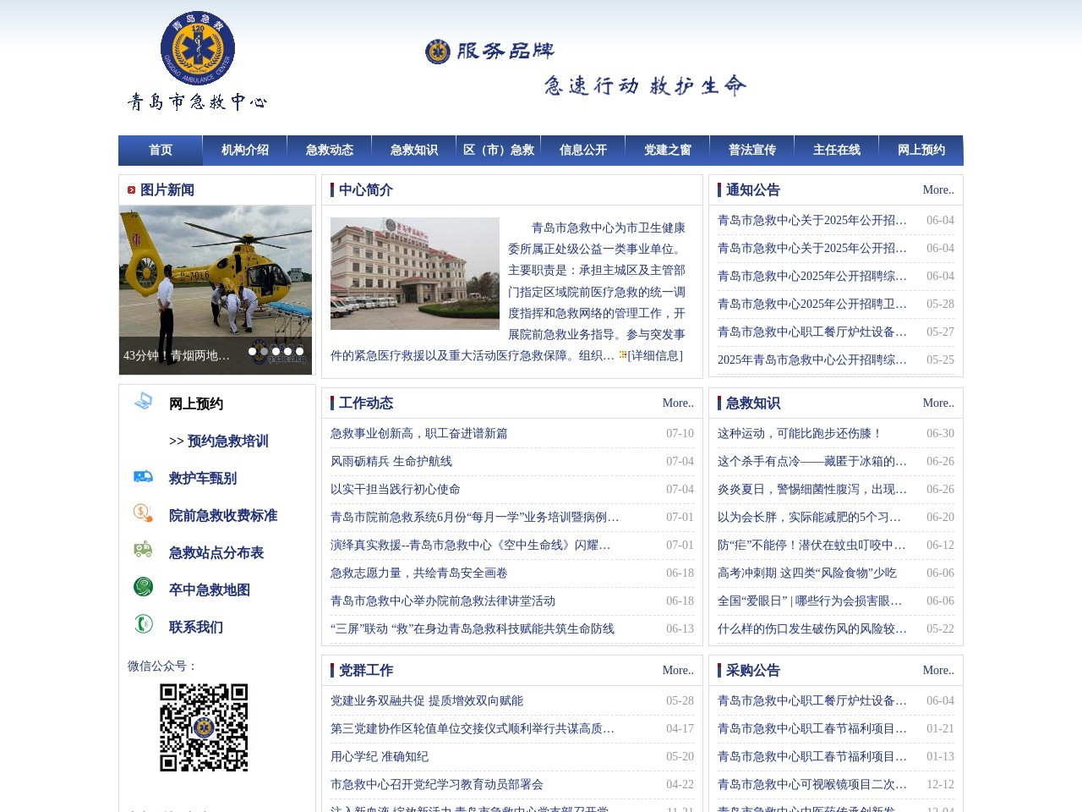Screen dimensions: 1082x812
Task: Open More for 急救知识 section
Action: click(x=937, y=403)
